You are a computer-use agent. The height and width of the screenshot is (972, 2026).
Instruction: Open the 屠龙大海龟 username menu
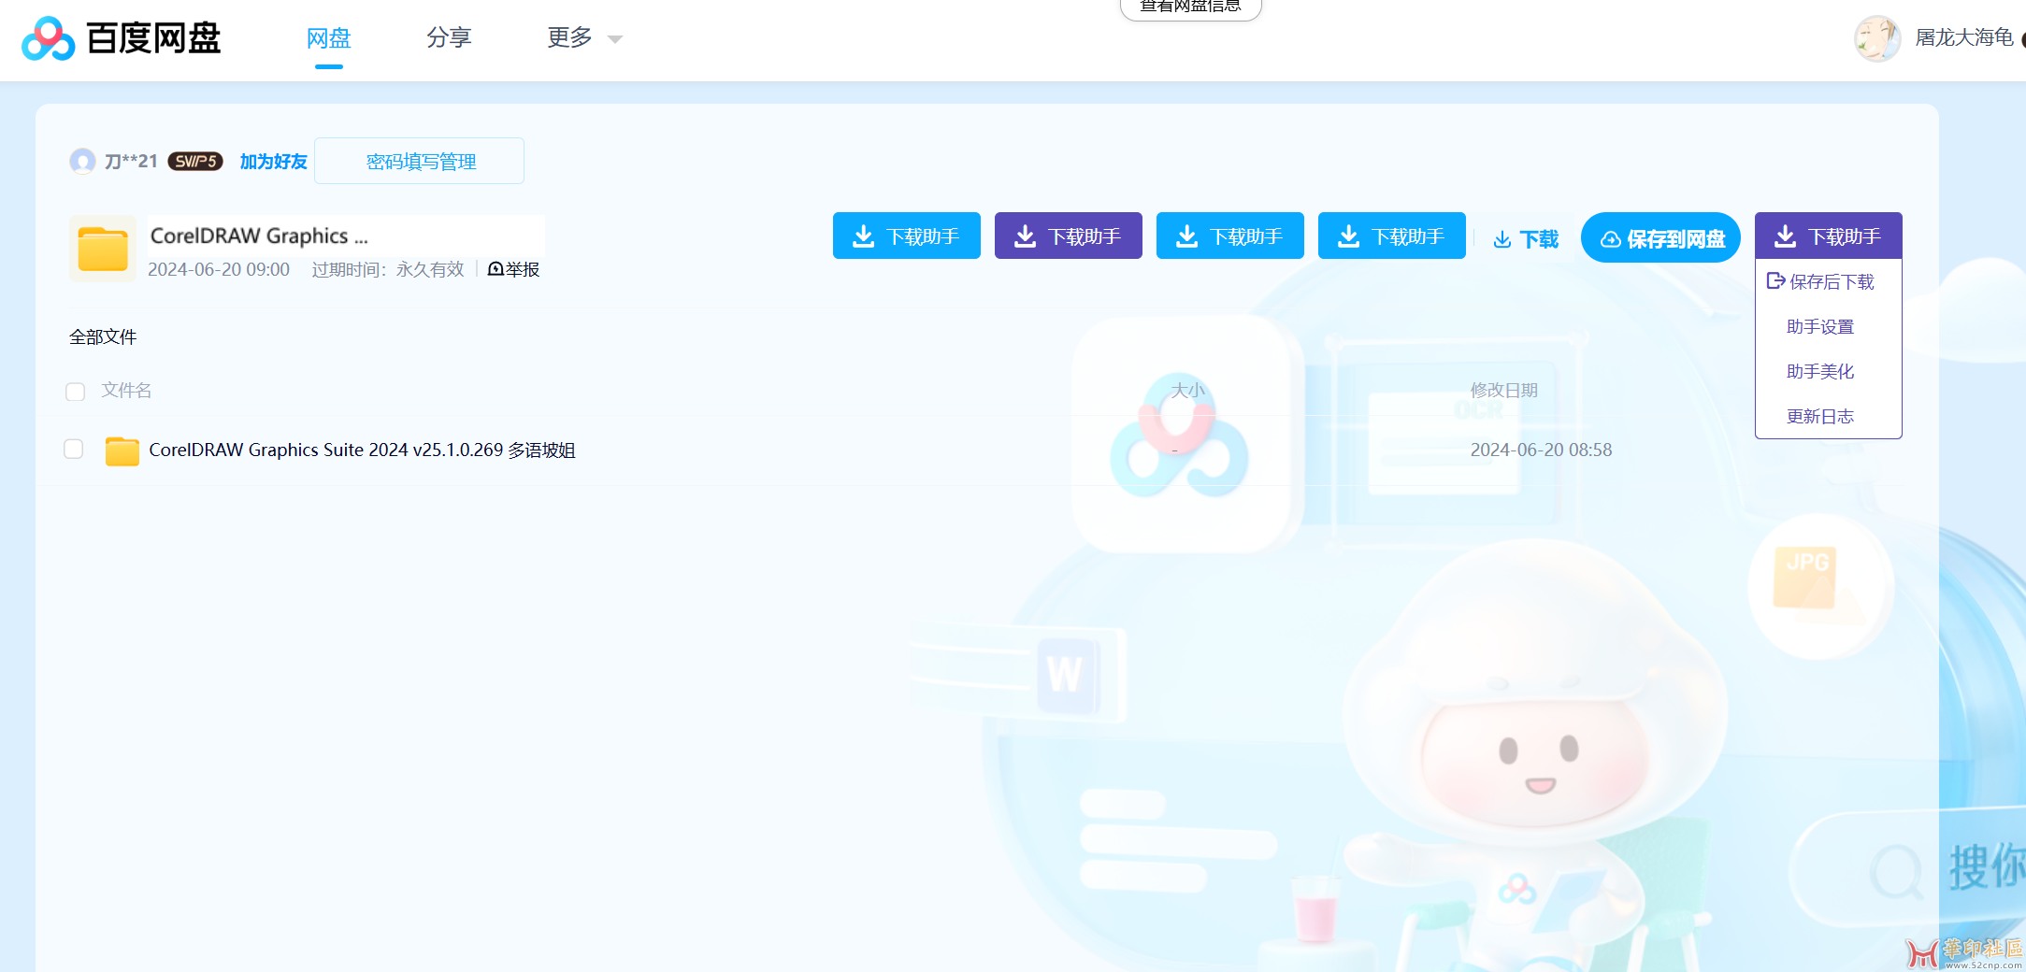click(1963, 37)
